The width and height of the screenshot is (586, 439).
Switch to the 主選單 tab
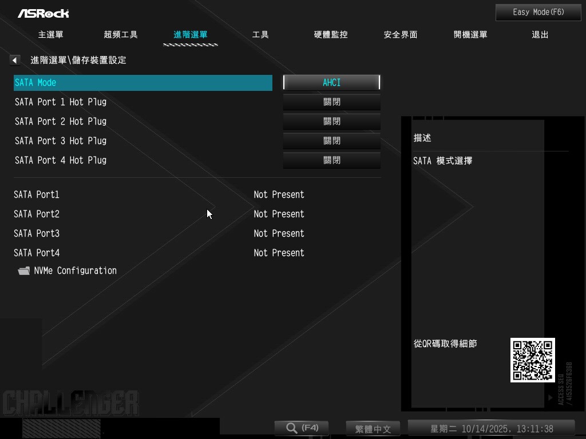(x=51, y=35)
